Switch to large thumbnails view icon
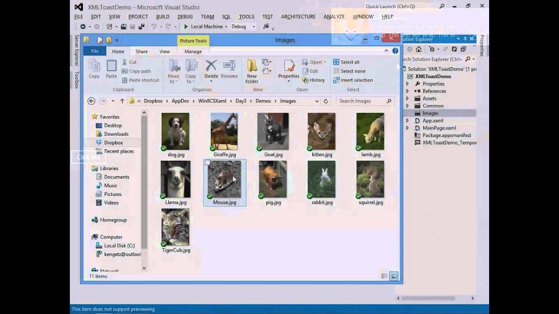Screen dimensions: 559x314 [x=394, y=276]
